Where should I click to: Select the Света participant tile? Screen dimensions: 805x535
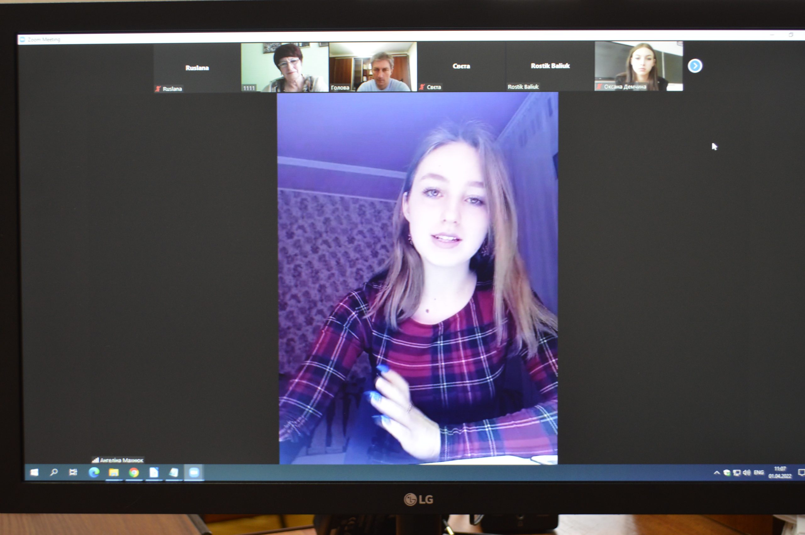[x=461, y=66]
